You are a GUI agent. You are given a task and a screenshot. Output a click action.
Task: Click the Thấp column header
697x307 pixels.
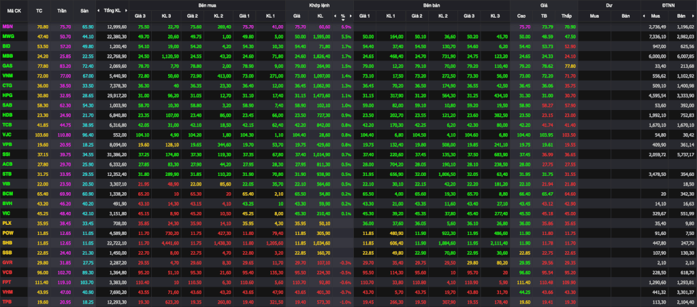pos(566,16)
